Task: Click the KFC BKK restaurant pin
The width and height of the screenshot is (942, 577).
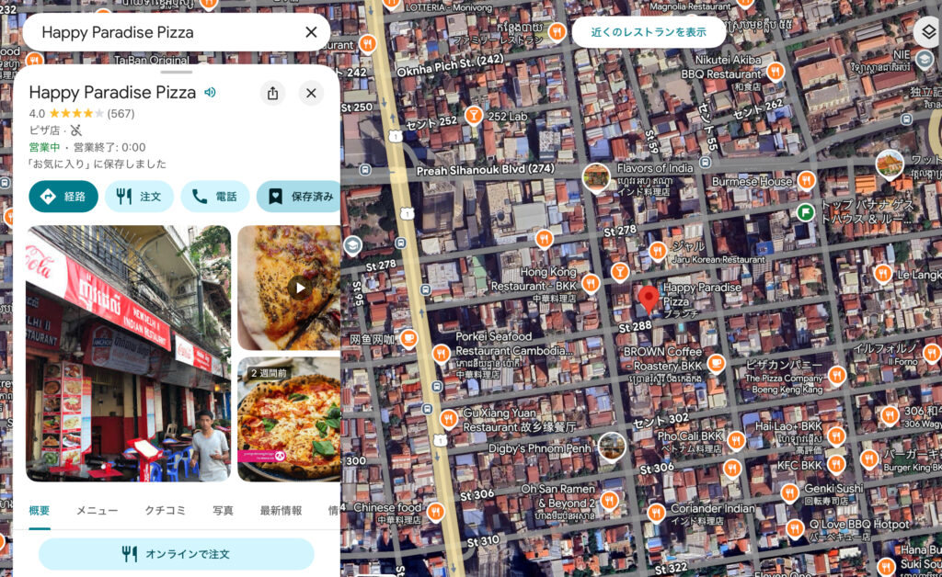Action: pos(835,464)
